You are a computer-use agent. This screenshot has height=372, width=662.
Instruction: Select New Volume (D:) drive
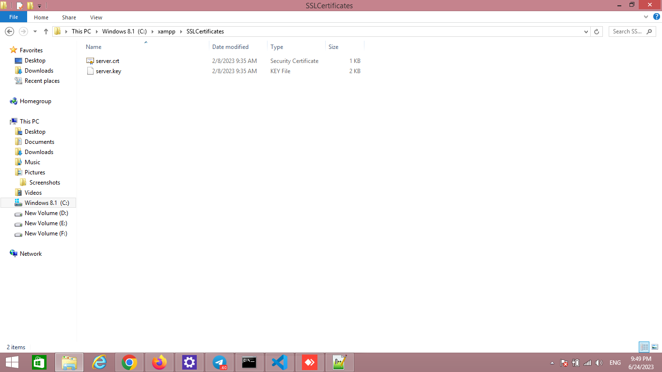[46, 213]
